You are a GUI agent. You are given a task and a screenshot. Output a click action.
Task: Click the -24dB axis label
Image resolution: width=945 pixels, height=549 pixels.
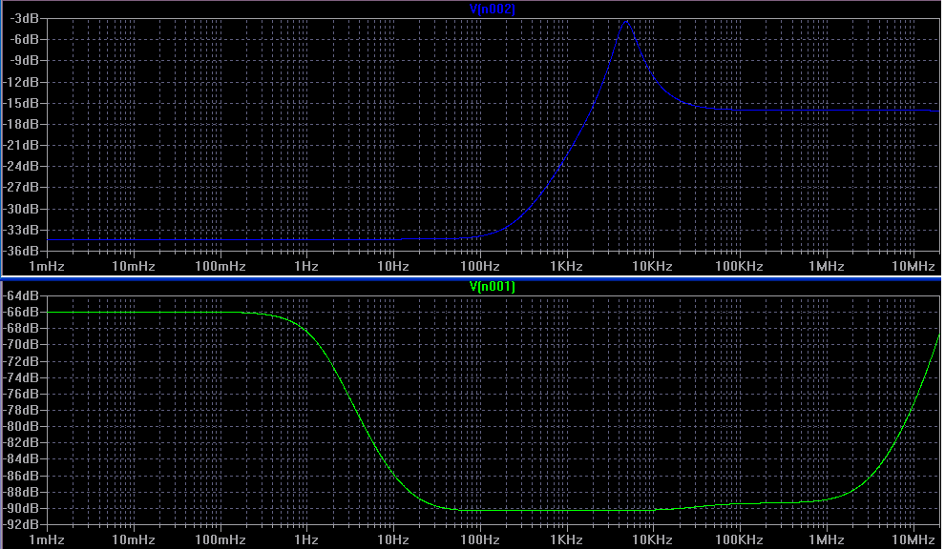22,166
